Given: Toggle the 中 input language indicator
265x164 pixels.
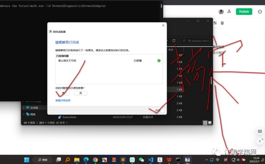Looking at the screenshot, I should click(218, 160).
